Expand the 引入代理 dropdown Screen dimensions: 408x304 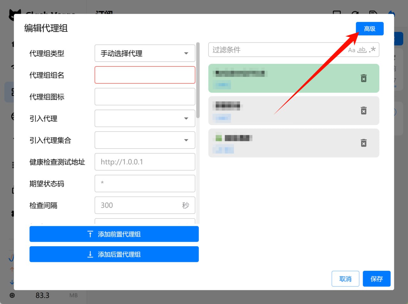point(145,118)
